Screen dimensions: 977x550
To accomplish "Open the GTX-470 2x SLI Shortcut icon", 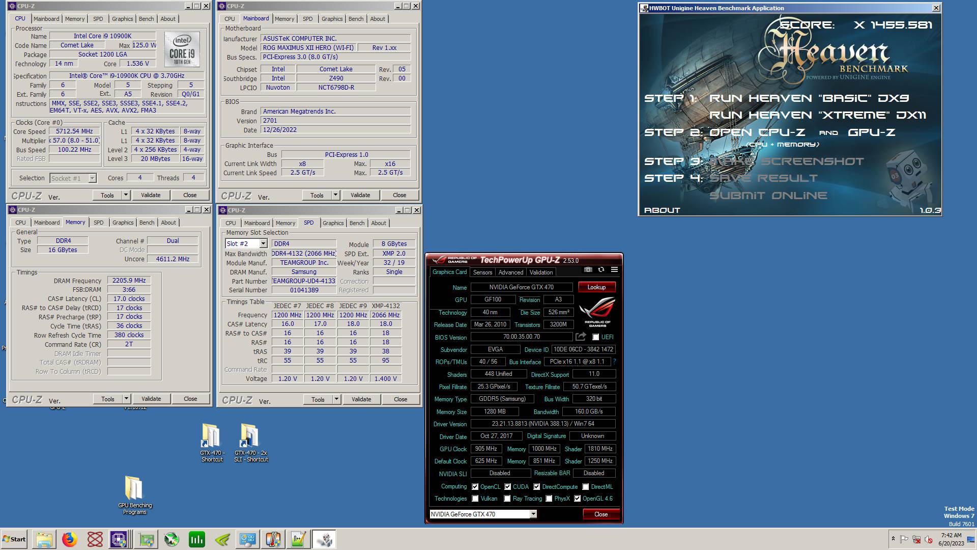I will tap(251, 443).
